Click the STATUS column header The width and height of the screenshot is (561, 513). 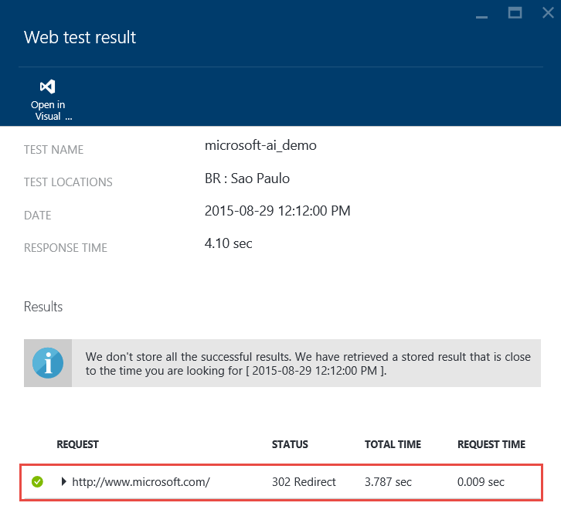pos(290,444)
